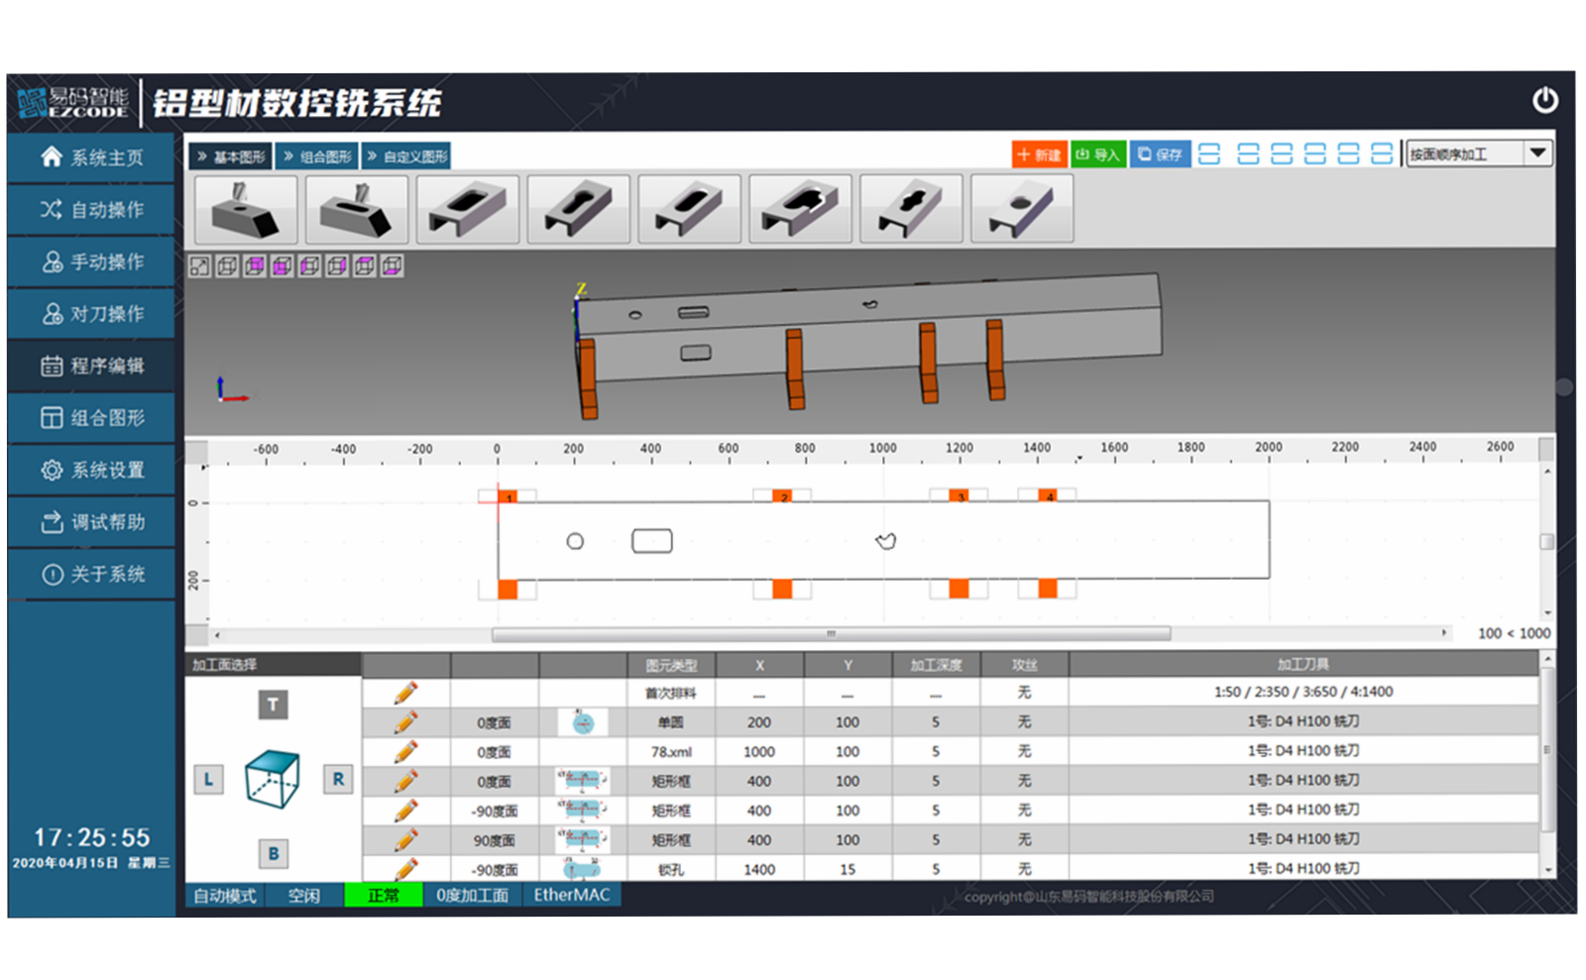Image resolution: width=1586 pixels, height=980 pixels.
Task: Expand the 基本图形 category
Action: coord(231,157)
